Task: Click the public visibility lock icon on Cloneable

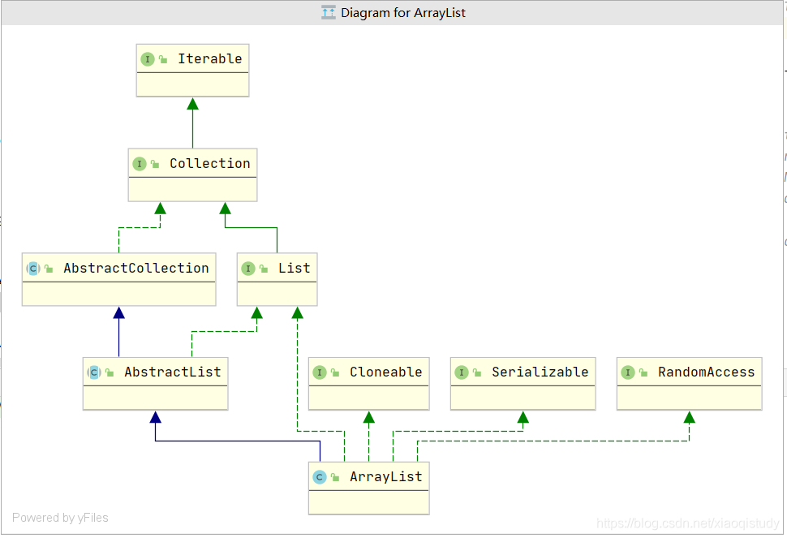Action: [335, 372]
